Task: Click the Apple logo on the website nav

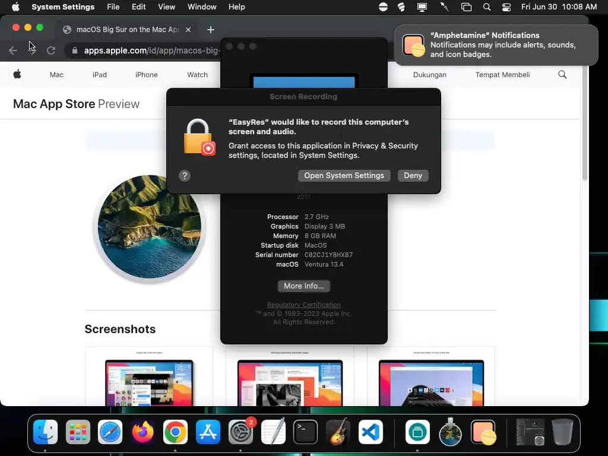Action: click(17, 74)
